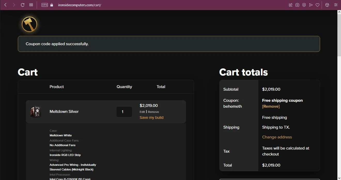Click the 'Free shipping coupon' text
Viewport: 341px width, 180px height.
point(282,100)
